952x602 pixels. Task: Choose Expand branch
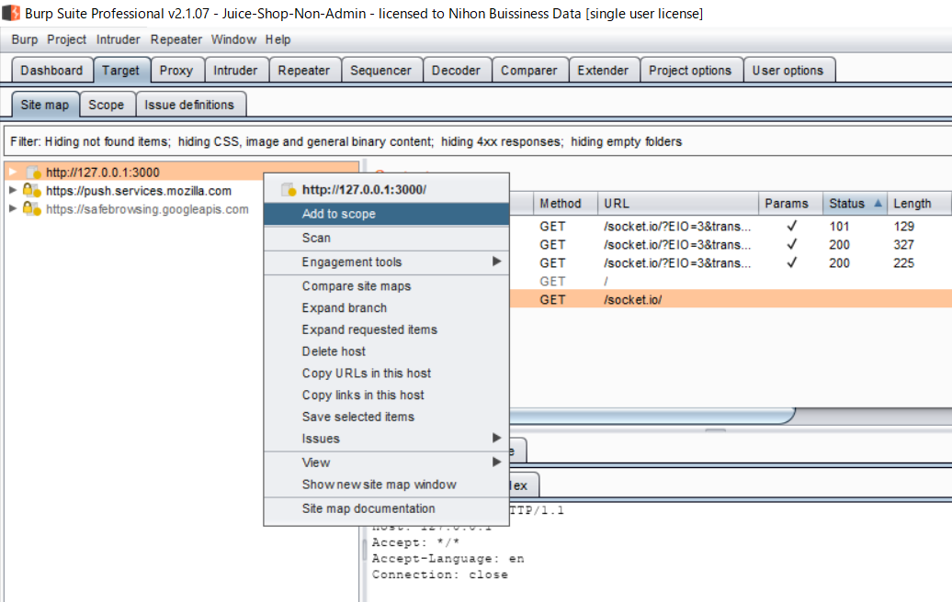(386, 308)
